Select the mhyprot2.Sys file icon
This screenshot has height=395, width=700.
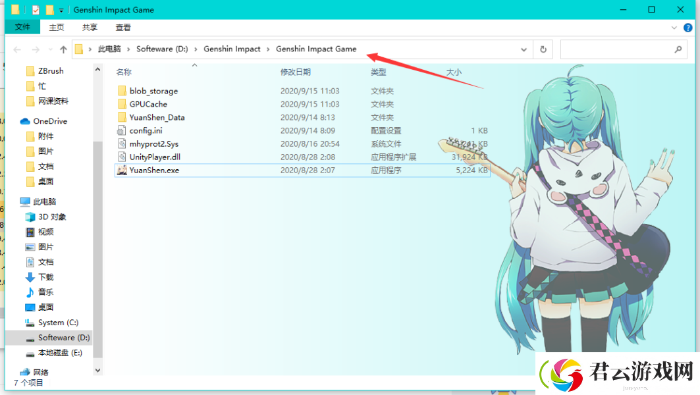click(x=121, y=144)
